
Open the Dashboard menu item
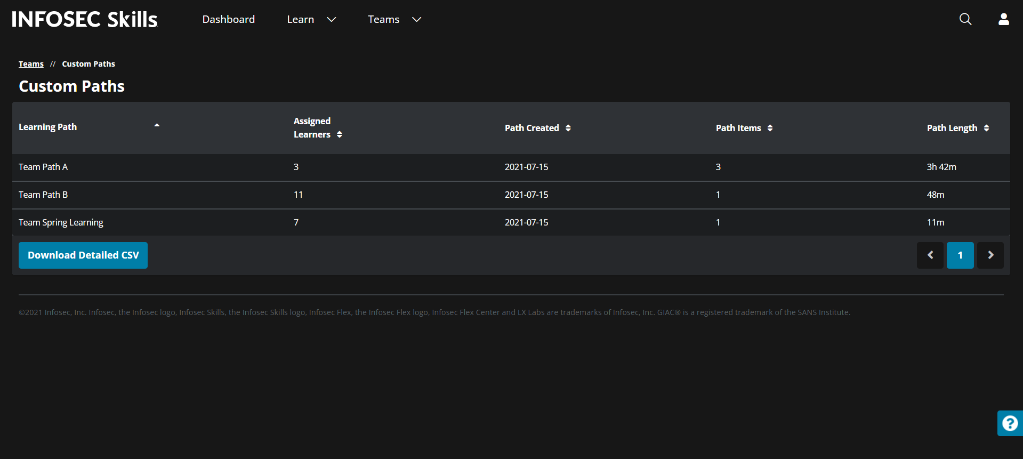[228, 20]
